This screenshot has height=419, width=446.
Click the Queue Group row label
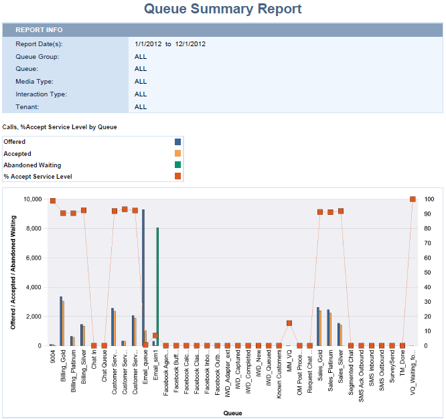(38, 57)
